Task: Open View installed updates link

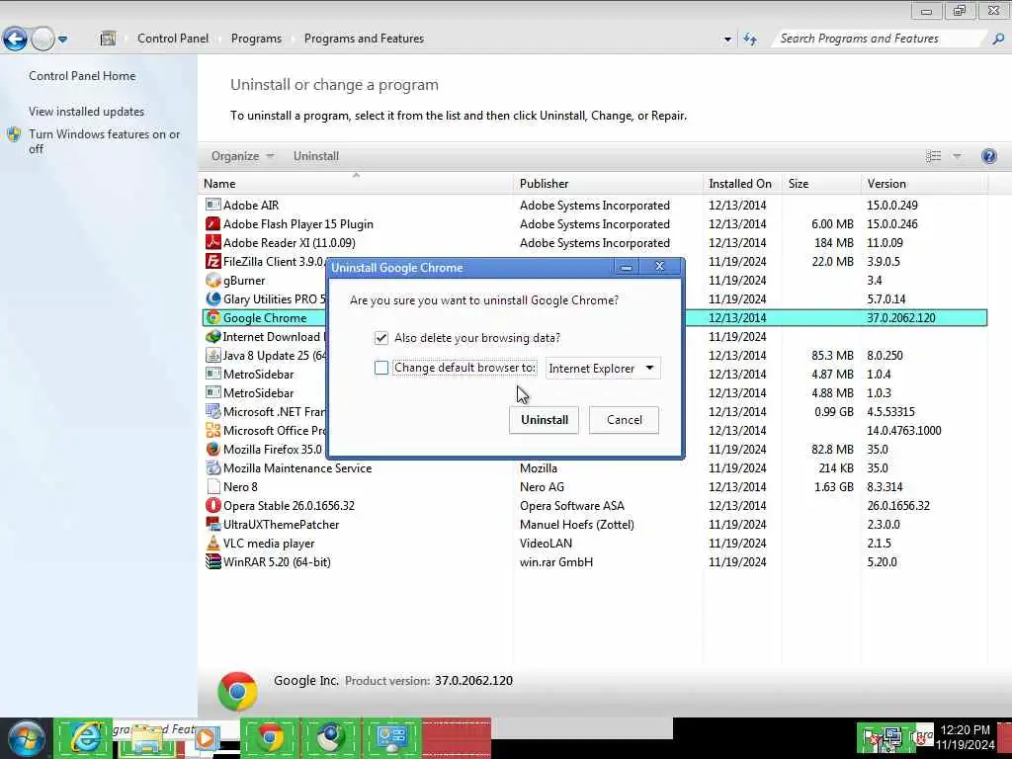Action: click(x=87, y=111)
